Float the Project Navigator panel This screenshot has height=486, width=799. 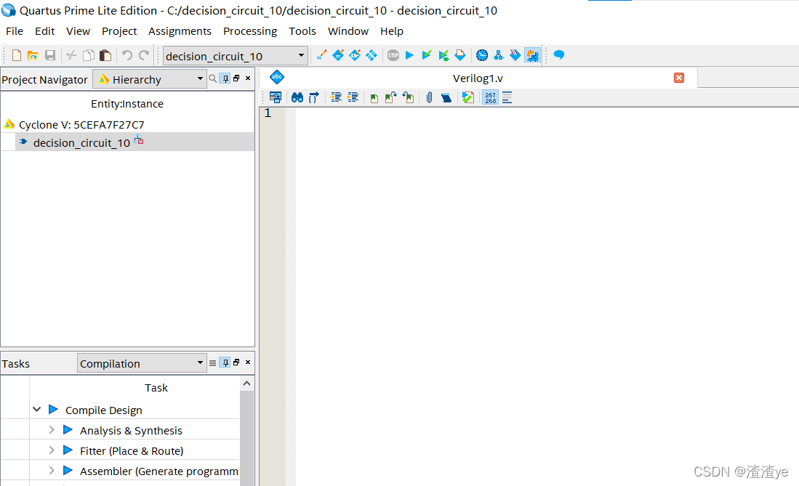click(x=236, y=78)
